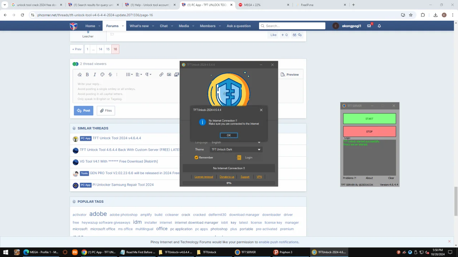The height and width of the screenshot is (257, 458).
Task: Open the alerts bell icon
Action: 379,26
